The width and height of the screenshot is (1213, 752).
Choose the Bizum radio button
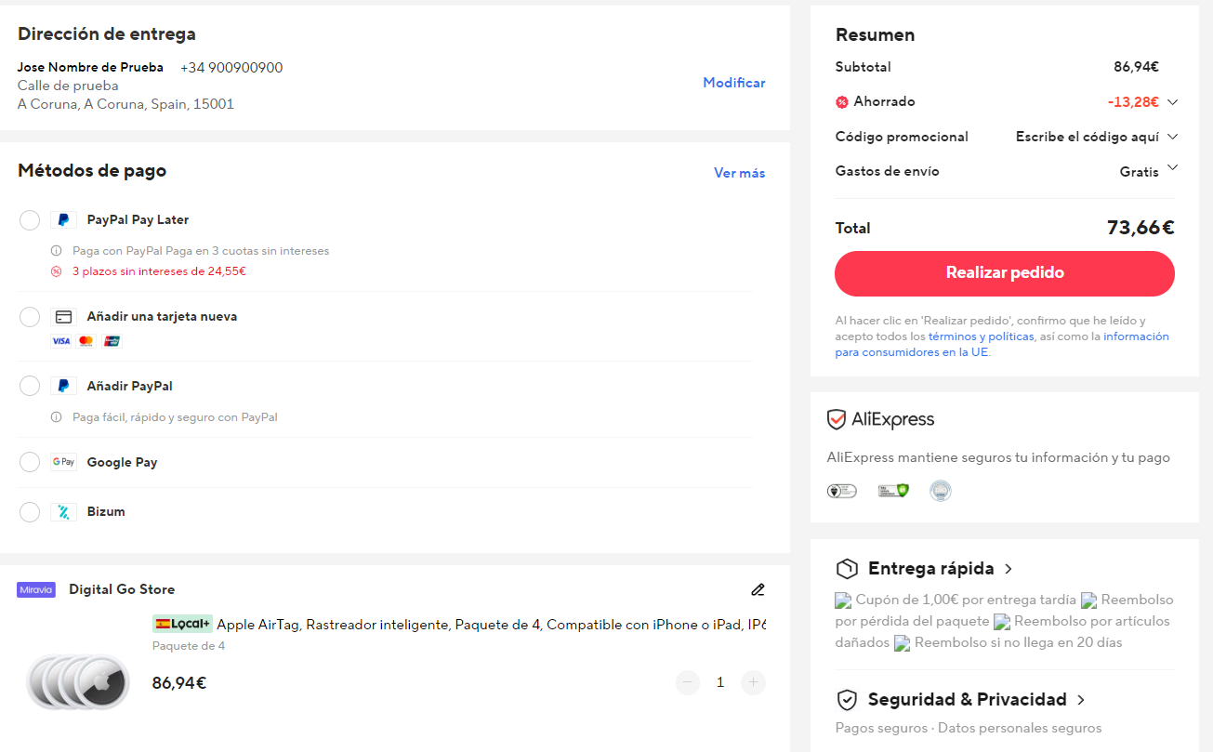[30, 511]
